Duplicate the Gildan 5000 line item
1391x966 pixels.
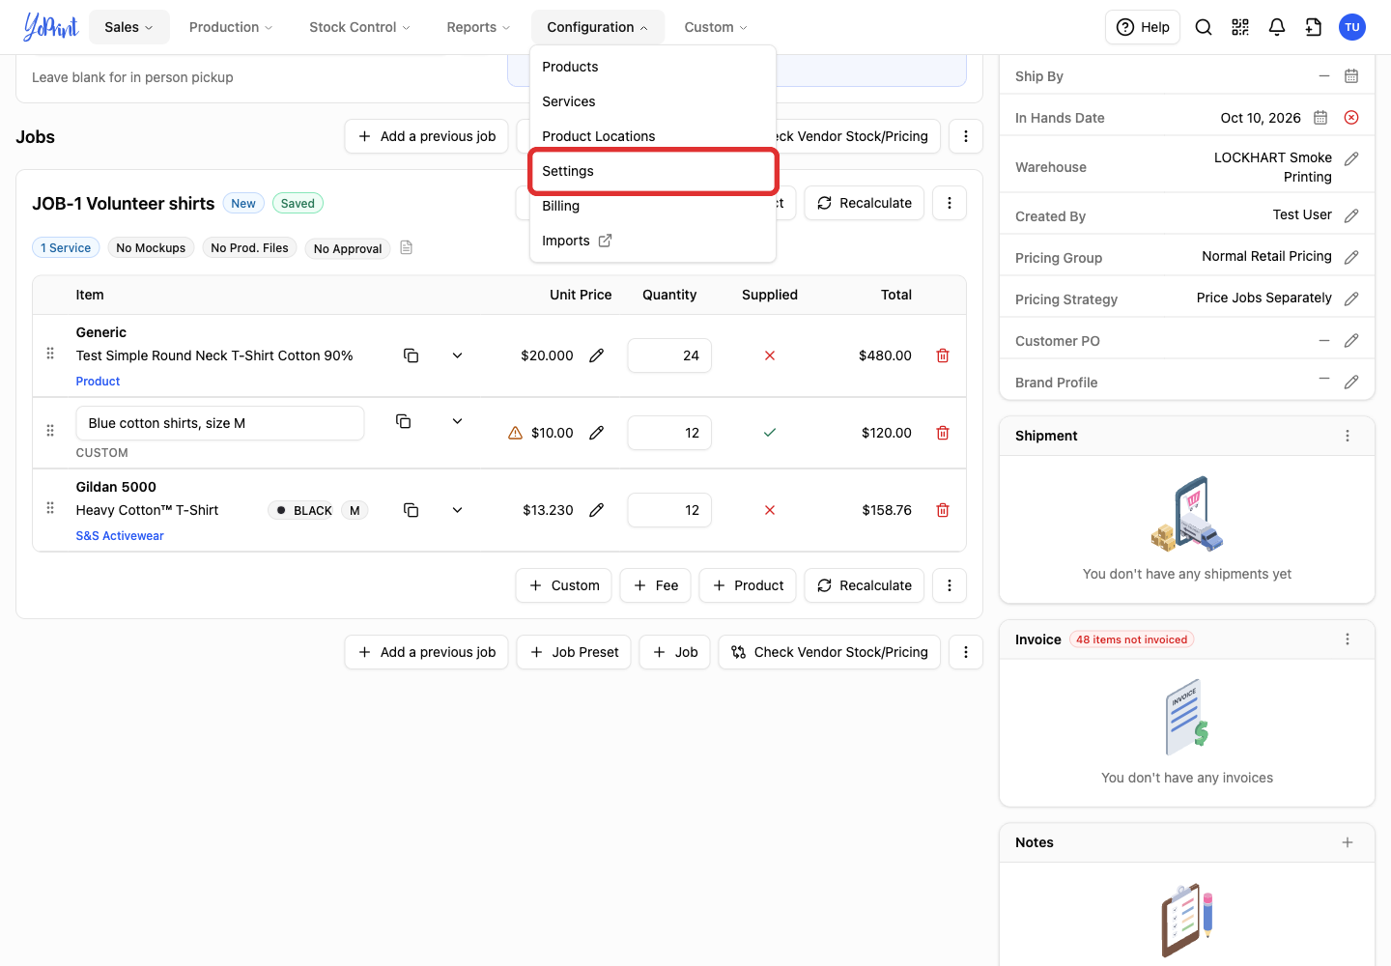point(412,510)
